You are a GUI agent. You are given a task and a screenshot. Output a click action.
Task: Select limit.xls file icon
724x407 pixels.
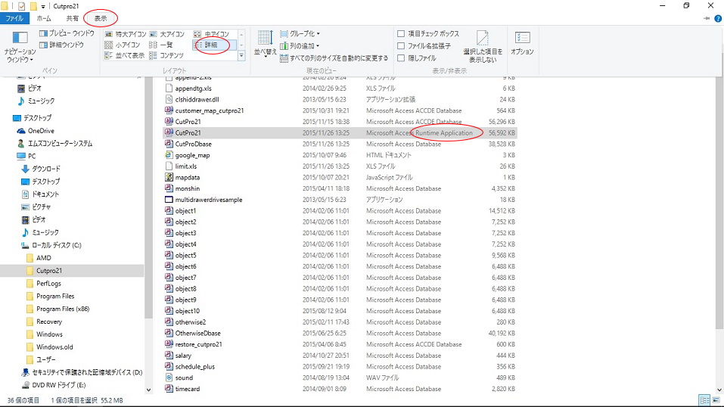[169, 166]
